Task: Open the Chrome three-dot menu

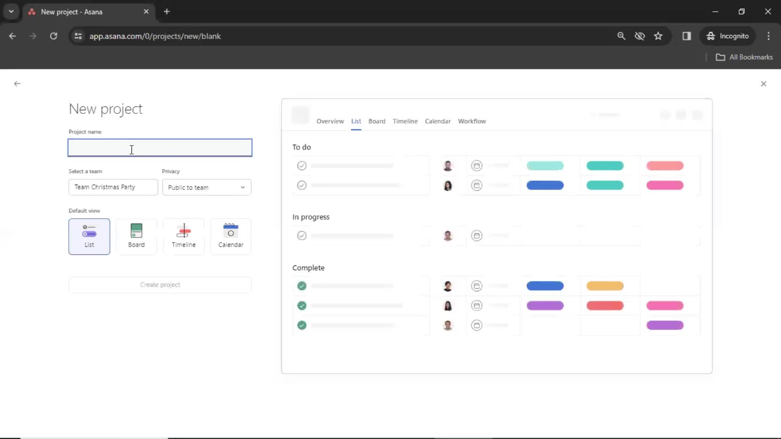Action: (768, 36)
